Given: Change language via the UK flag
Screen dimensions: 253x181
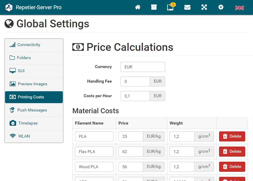Looking at the screenshot, I should point(240,8).
